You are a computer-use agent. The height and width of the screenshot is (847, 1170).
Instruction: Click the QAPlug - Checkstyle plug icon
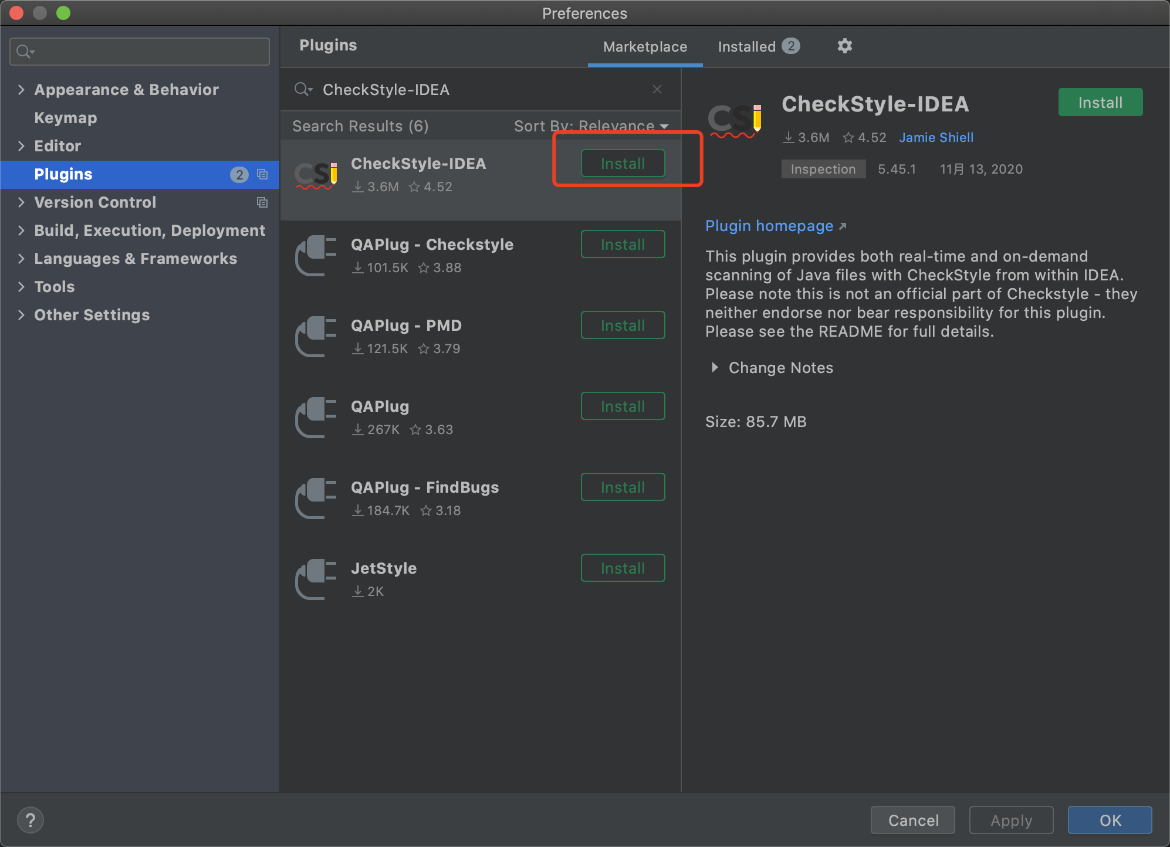tap(316, 256)
